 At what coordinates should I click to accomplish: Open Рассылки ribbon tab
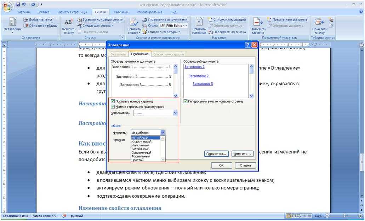point(121,12)
